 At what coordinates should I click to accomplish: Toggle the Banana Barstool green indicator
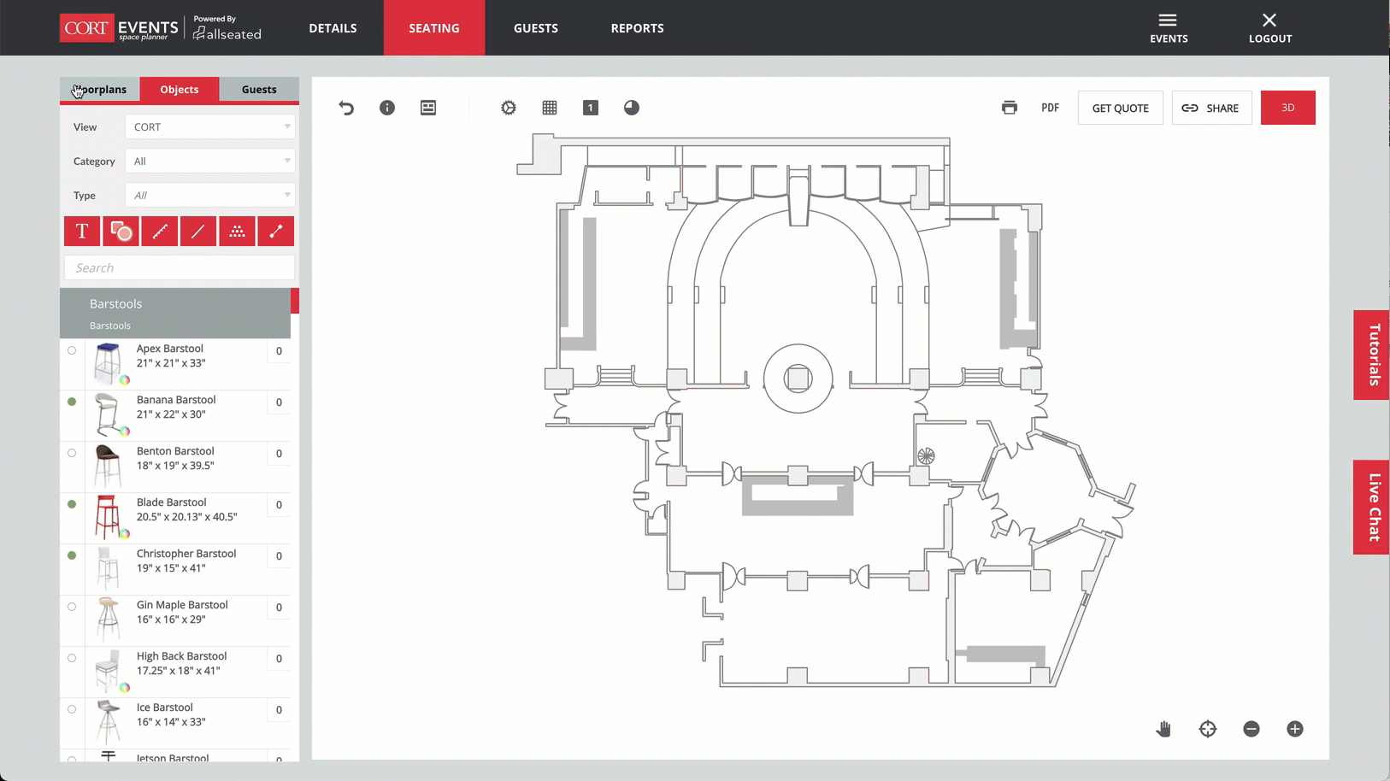point(72,402)
